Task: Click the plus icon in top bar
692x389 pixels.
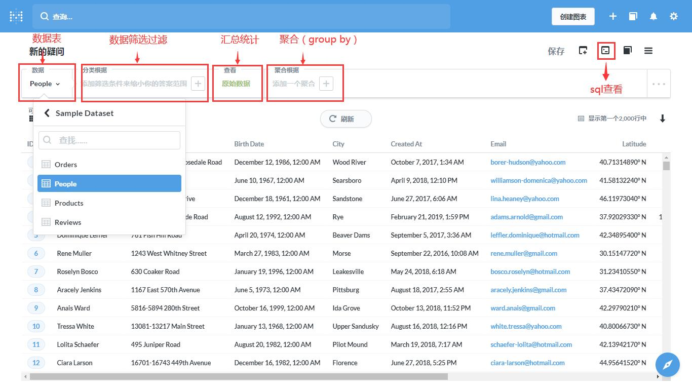Action: click(613, 16)
